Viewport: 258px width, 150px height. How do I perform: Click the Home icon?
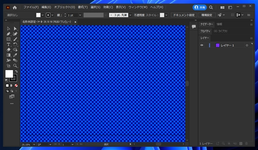point(15,7)
